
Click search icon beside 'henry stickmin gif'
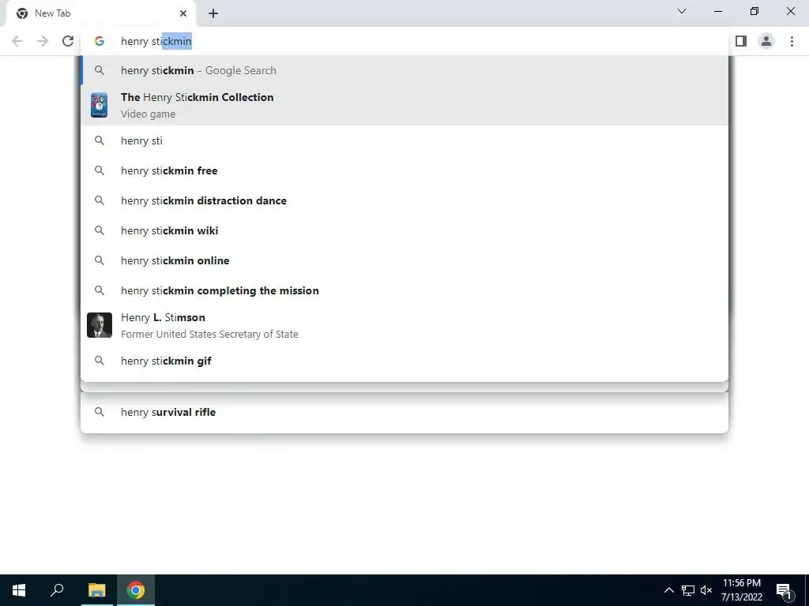click(x=100, y=361)
